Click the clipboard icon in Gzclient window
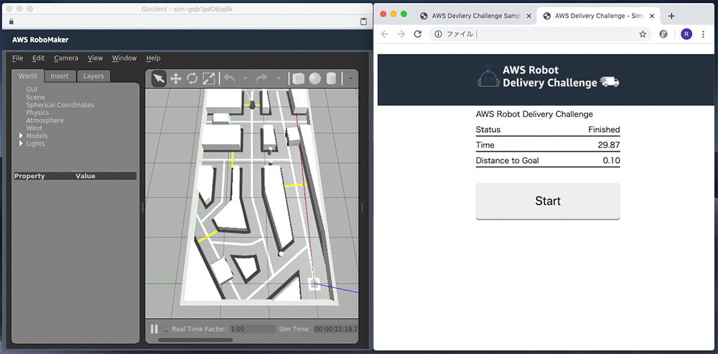This screenshot has height=354, width=718. tap(363, 21)
